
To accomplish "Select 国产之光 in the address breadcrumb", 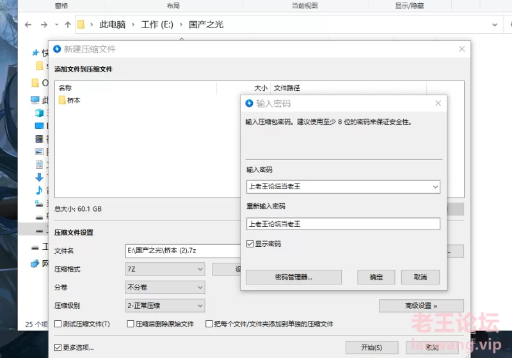I will (206, 24).
